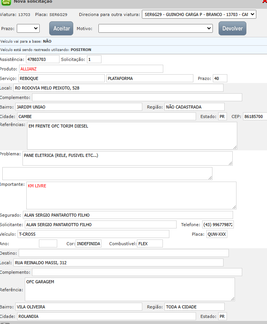Screen dimensions: 267x324
Task: Click the 'Placa: SER6G29' header text
Action: 51,14
